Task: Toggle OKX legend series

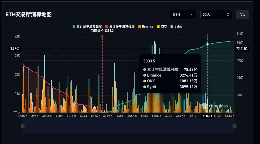Action: point(162,26)
